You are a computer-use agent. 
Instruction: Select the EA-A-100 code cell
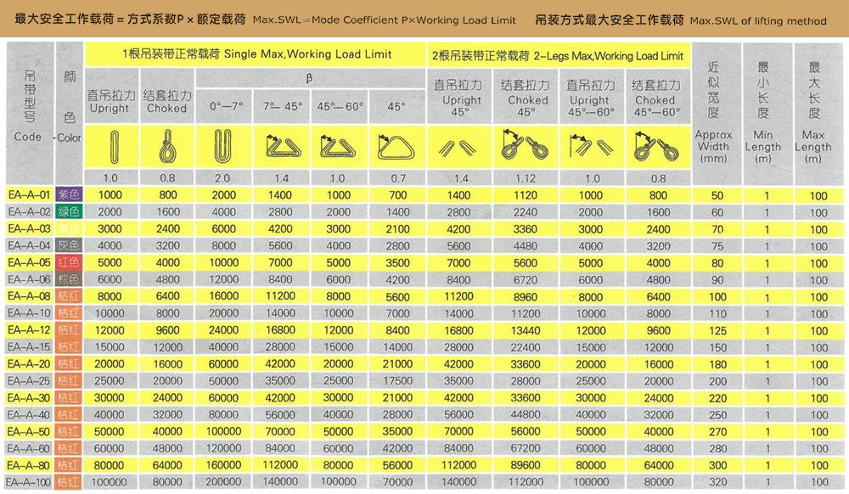[x=30, y=482]
